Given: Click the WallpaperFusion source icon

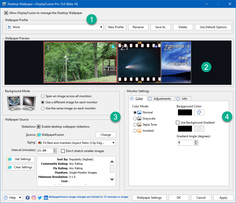Looking at the screenshot, I should coord(39,135).
